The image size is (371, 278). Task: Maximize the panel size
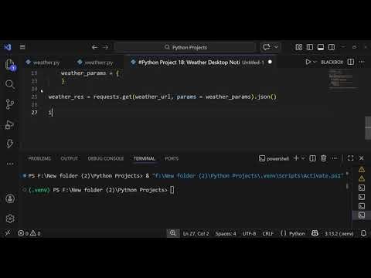click(x=350, y=158)
